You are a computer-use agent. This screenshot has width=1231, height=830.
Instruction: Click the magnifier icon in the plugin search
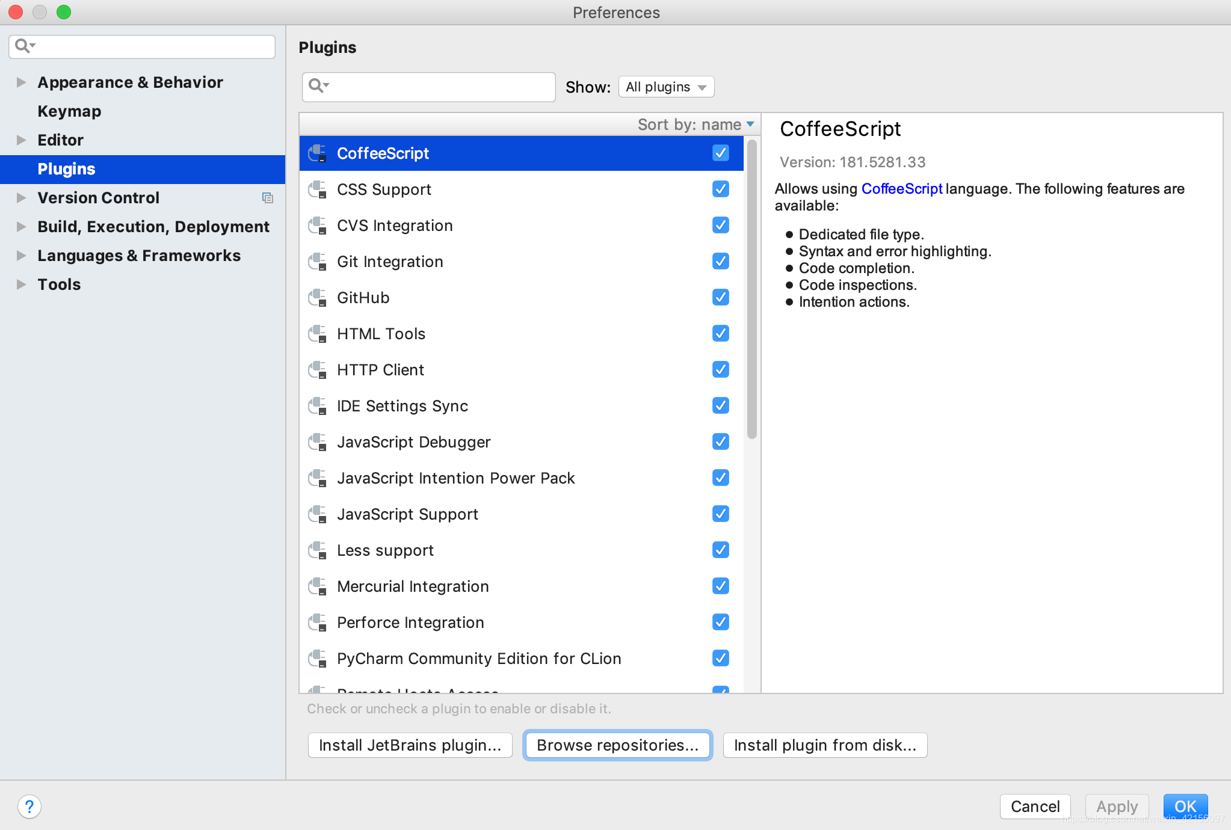(x=316, y=86)
